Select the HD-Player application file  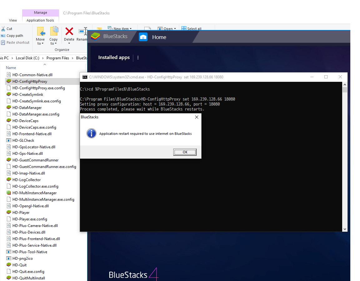21,212
